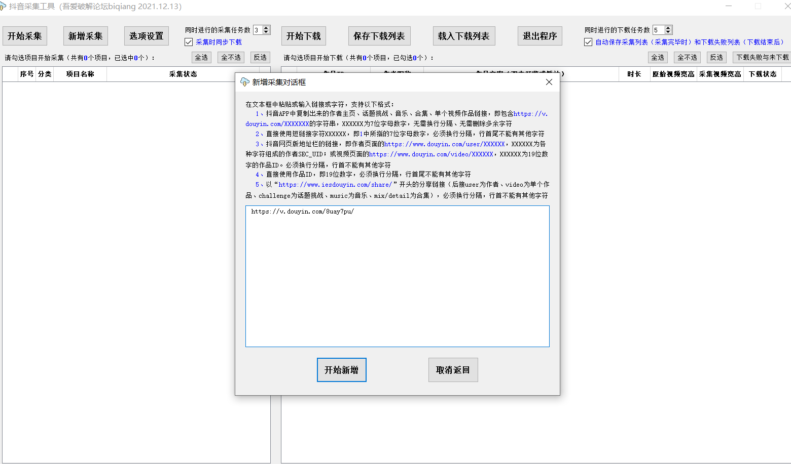Viewport: 791px width, 464px height.
Task: Decrease the concurrent download task count
Action: [668, 32]
